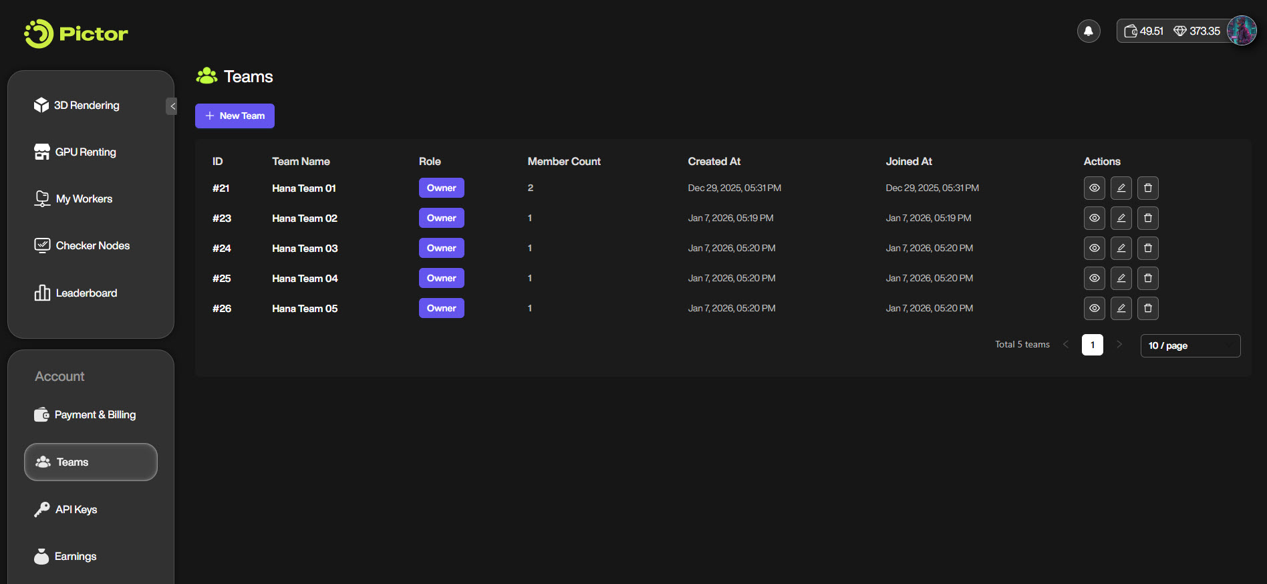Click the wallet balance 49.51
Screen dimensions: 1267x584
pos(1144,31)
